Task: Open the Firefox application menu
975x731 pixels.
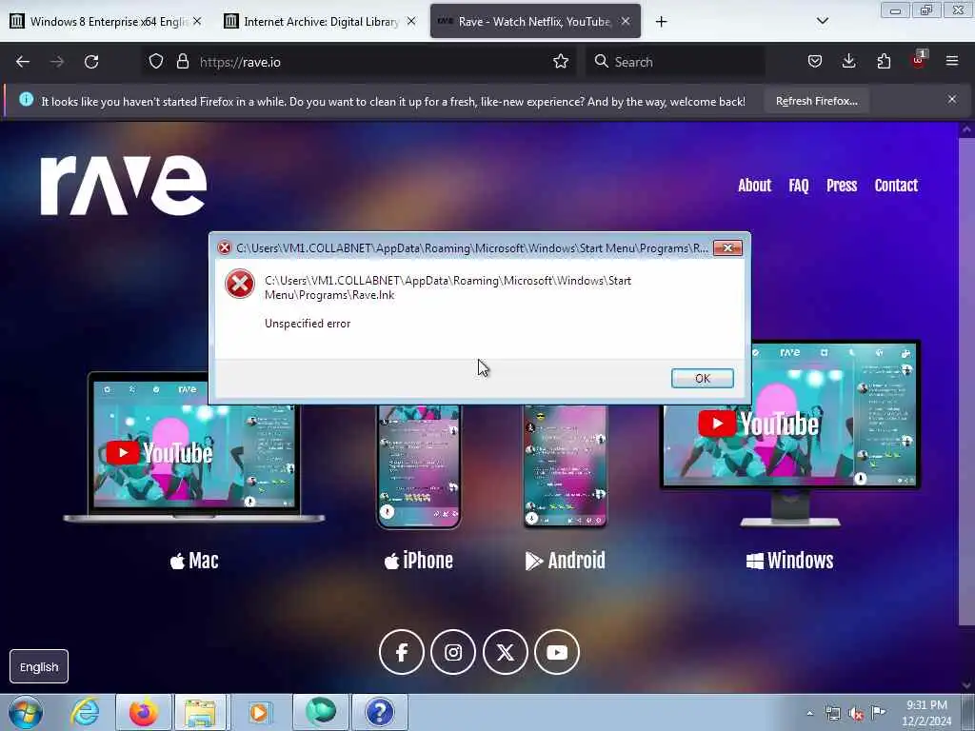Action: coord(952,62)
